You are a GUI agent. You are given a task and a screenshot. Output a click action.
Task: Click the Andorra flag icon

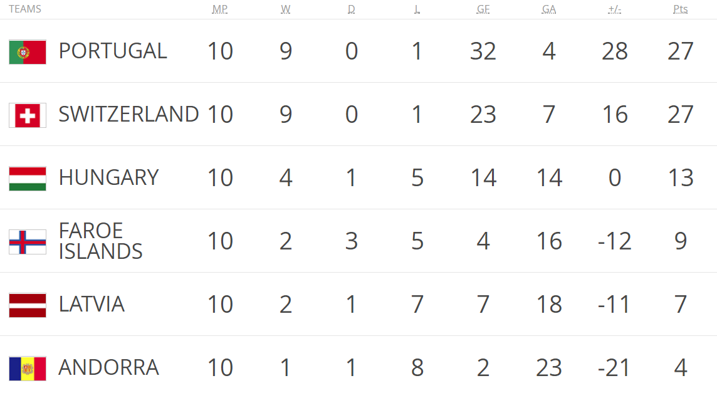28,369
